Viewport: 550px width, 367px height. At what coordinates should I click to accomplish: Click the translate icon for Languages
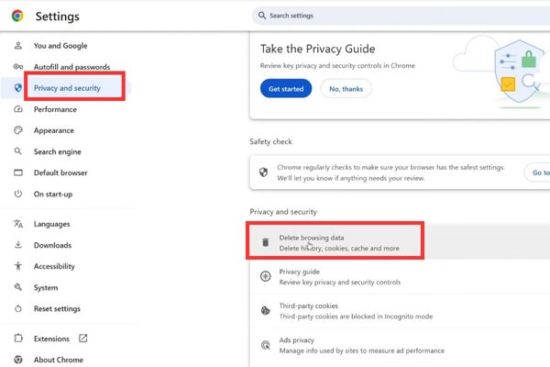pos(18,224)
